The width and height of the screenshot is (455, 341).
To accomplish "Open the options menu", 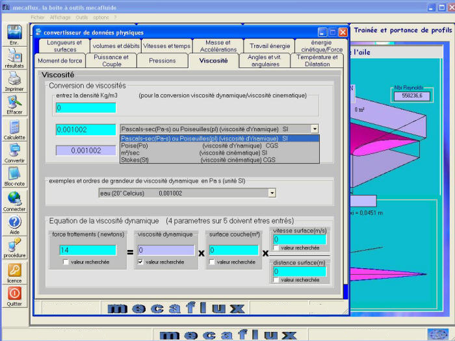I will (101, 18).
